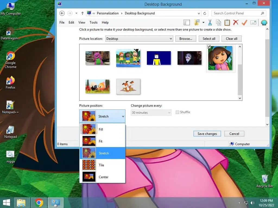Click the Browse... button
This screenshot has height=208, width=278.
[x=186, y=38]
